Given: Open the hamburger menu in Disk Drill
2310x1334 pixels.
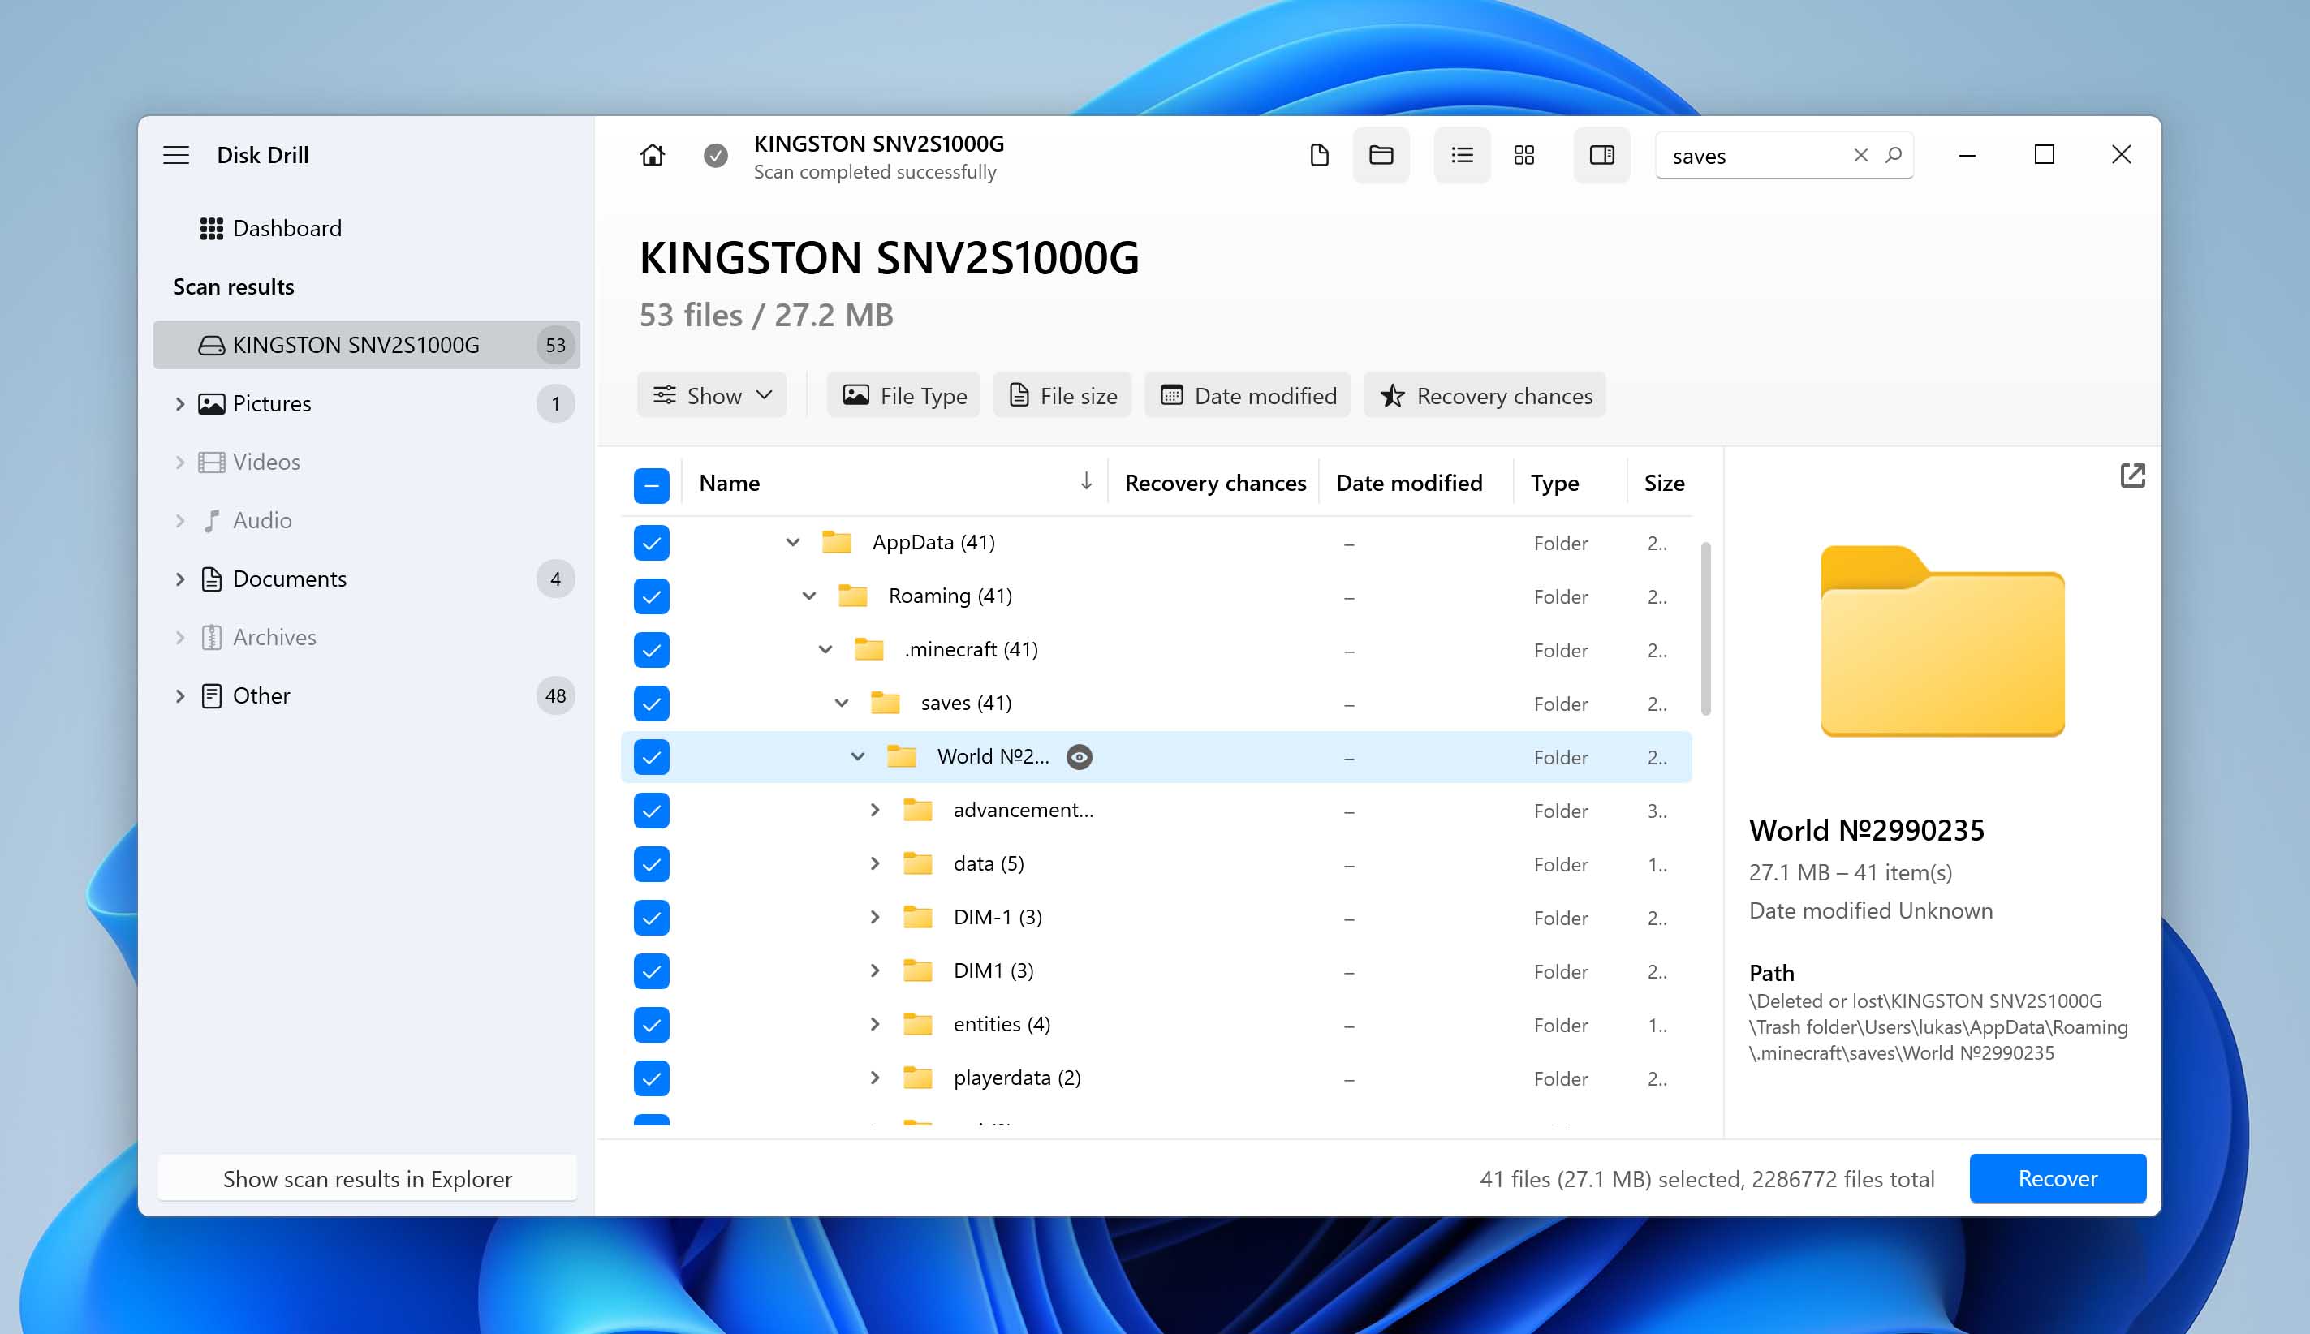Looking at the screenshot, I should point(176,155).
